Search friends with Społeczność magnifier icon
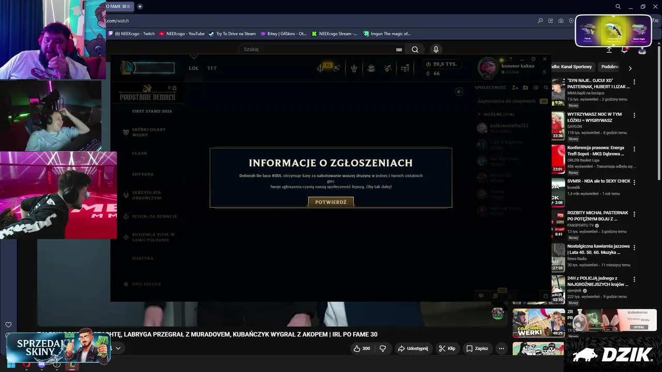The width and height of the screenshot is (662, 372). (546, 88)
